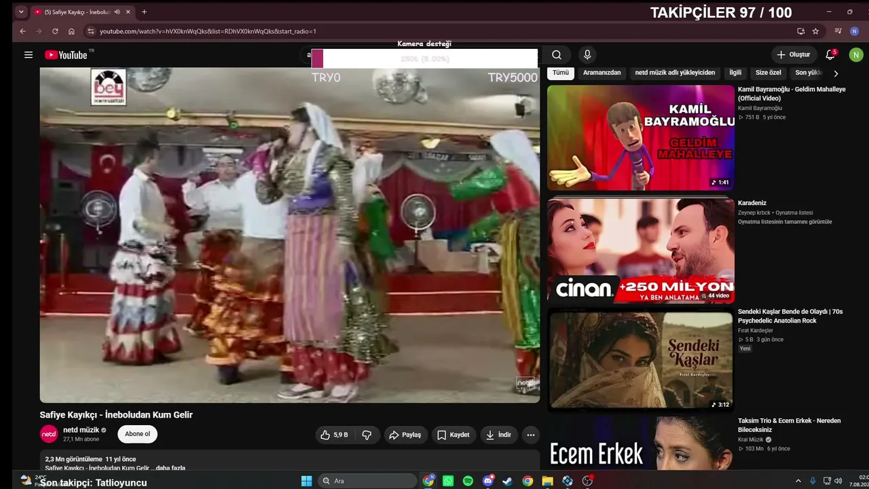Click the Kamil Bayramoğlu channel name
Viewport: 869px width, 489px height.
click(x=760, y=108)
